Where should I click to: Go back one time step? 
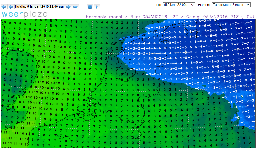tap(11, 6)
